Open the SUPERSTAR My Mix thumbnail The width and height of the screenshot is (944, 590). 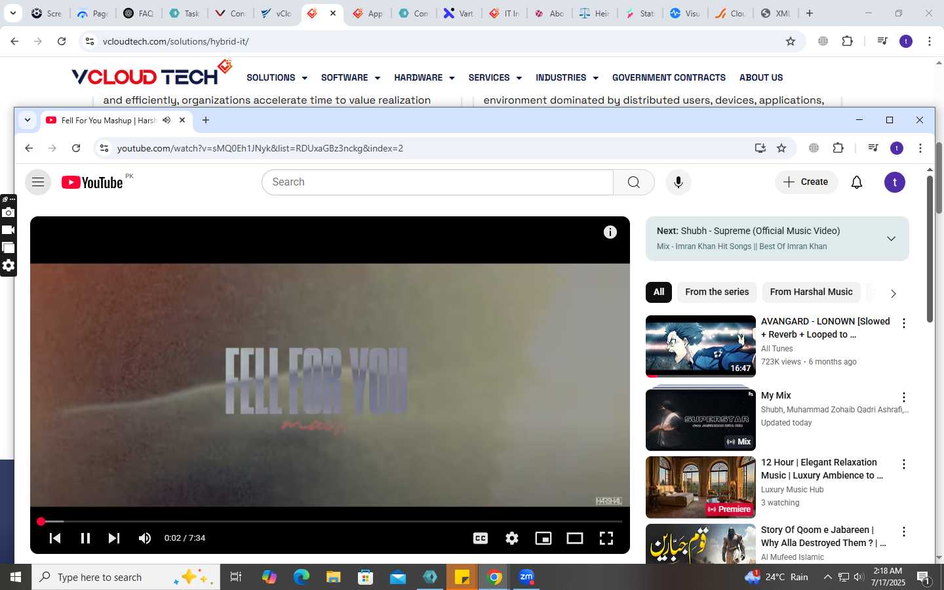coord(701,420)
